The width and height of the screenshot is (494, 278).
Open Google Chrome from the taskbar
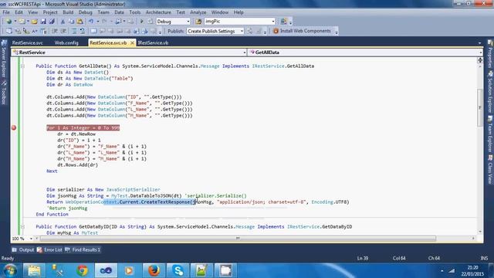click(x=83, y=270)
